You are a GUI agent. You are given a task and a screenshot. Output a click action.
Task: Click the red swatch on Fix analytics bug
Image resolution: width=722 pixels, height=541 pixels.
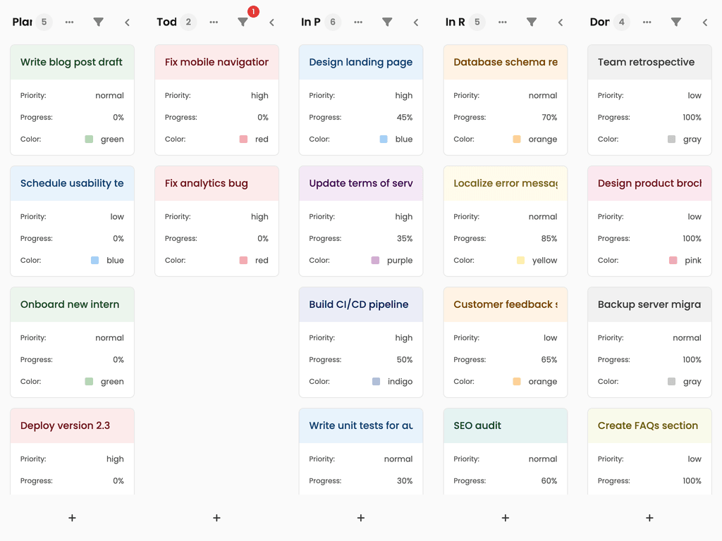coord(243,261)
